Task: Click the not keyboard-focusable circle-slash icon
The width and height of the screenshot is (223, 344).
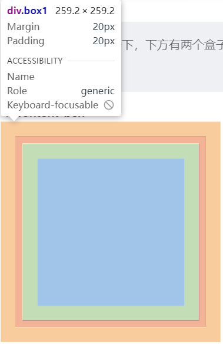Action: pyautogui.click(x=109, y=105)
